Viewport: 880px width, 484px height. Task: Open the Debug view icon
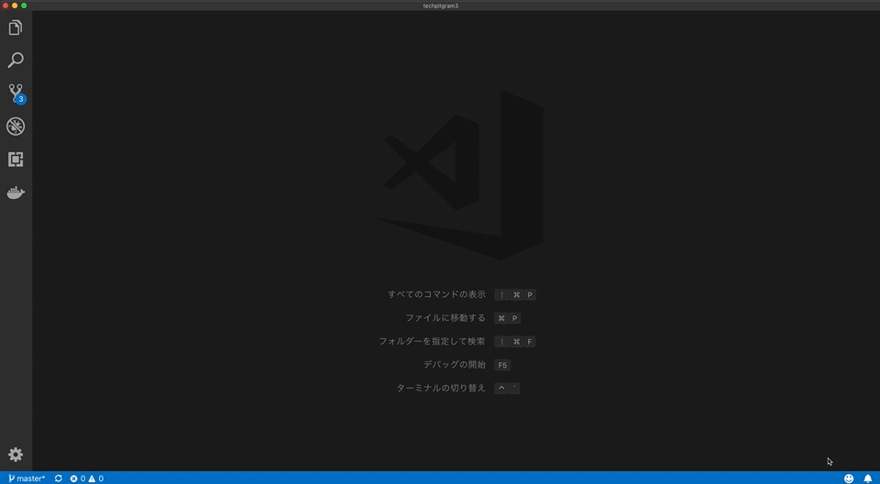(16, 126)
